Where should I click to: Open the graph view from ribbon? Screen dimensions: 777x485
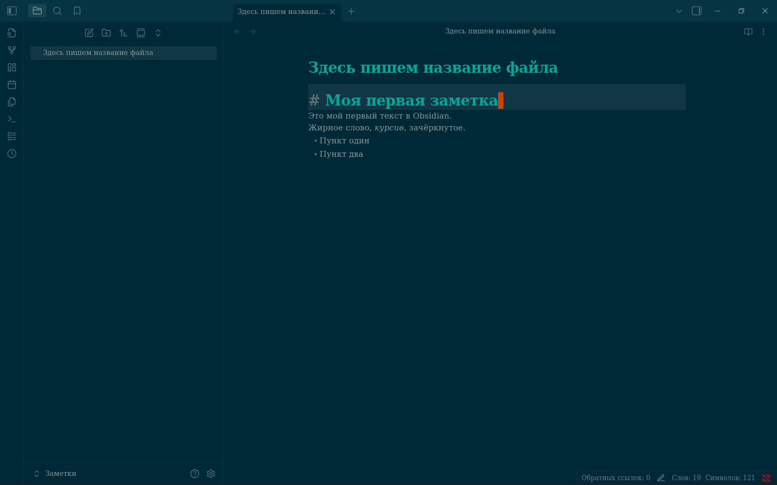point(12,50)
